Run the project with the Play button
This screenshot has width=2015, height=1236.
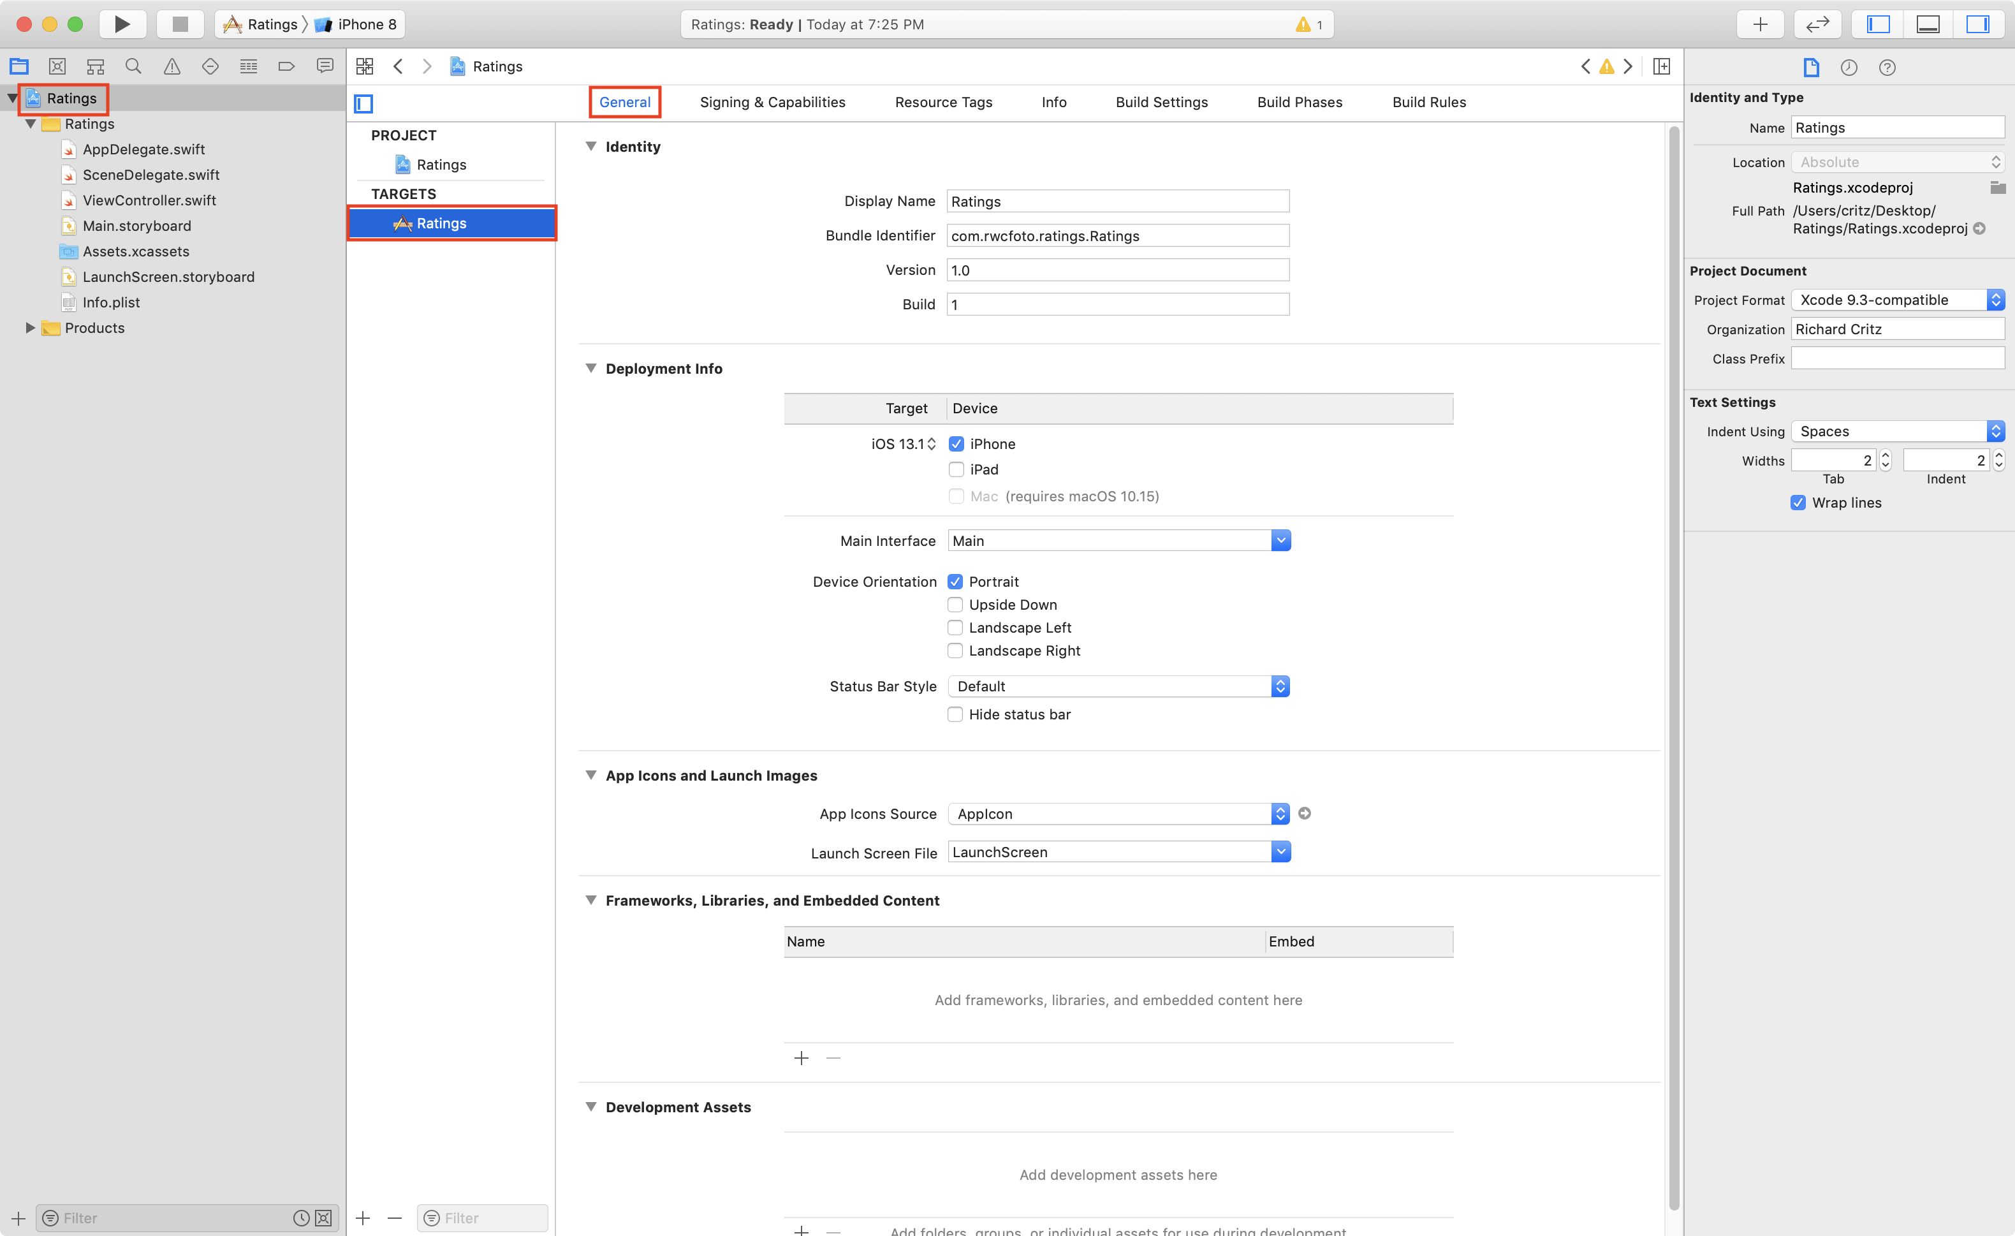[x=122, y=24]
